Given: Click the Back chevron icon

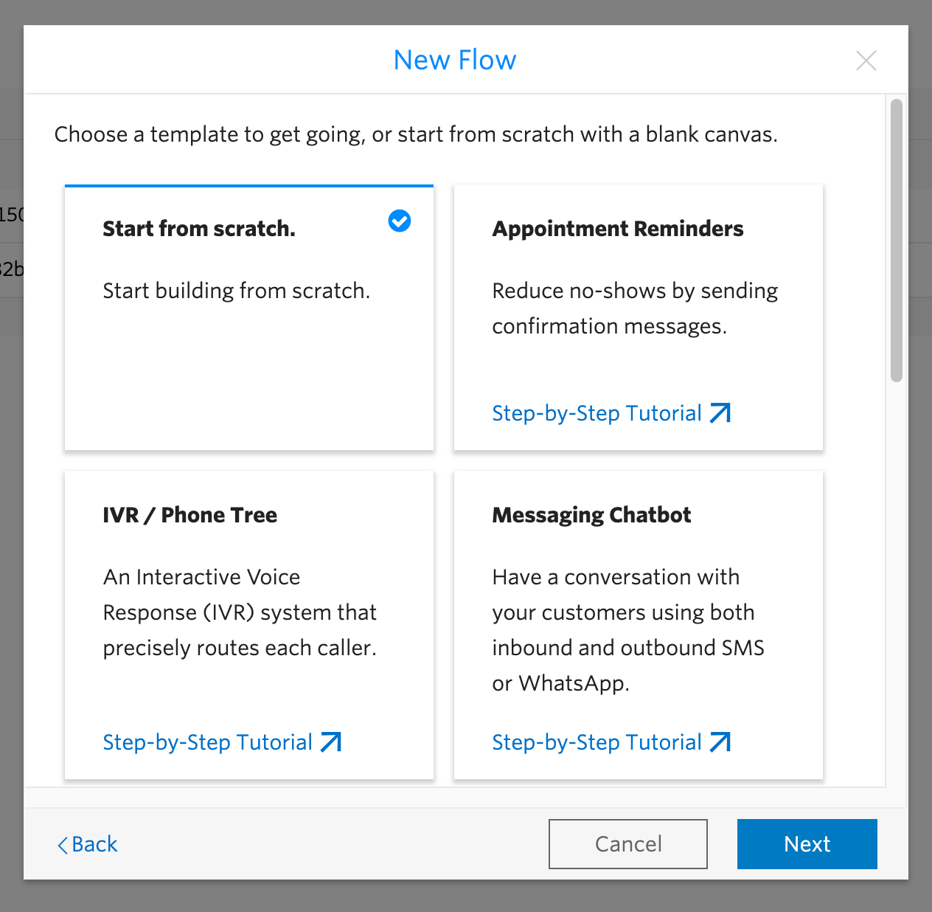Looking at the screenshot, I should pos(63,845).
